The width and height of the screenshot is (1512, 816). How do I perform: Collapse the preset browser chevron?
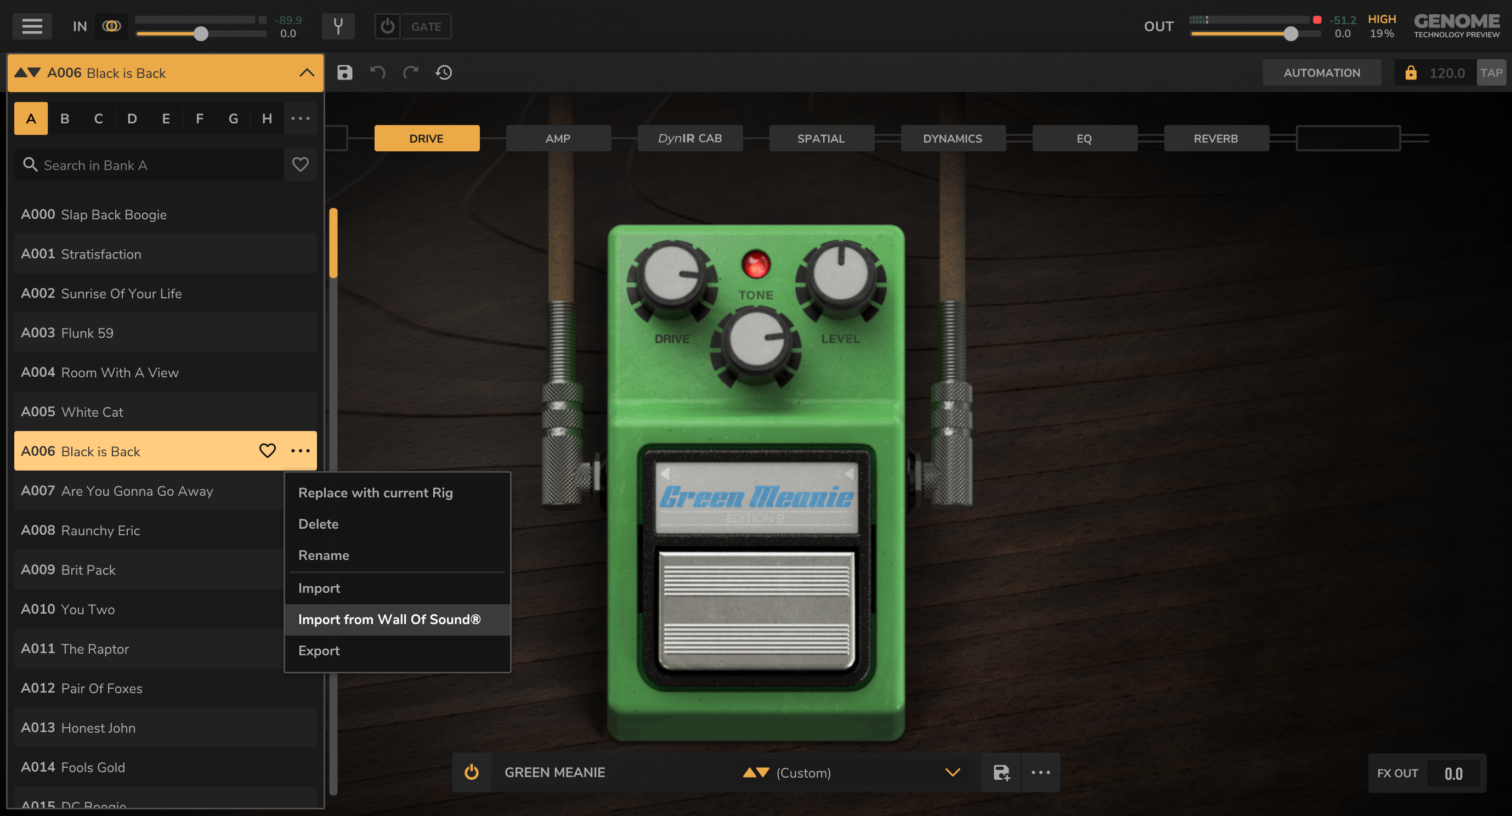pyautogui.click(x=307, y=73)
